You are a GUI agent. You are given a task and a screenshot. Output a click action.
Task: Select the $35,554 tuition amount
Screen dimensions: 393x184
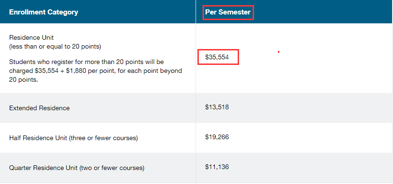click(x=217, y=57)
